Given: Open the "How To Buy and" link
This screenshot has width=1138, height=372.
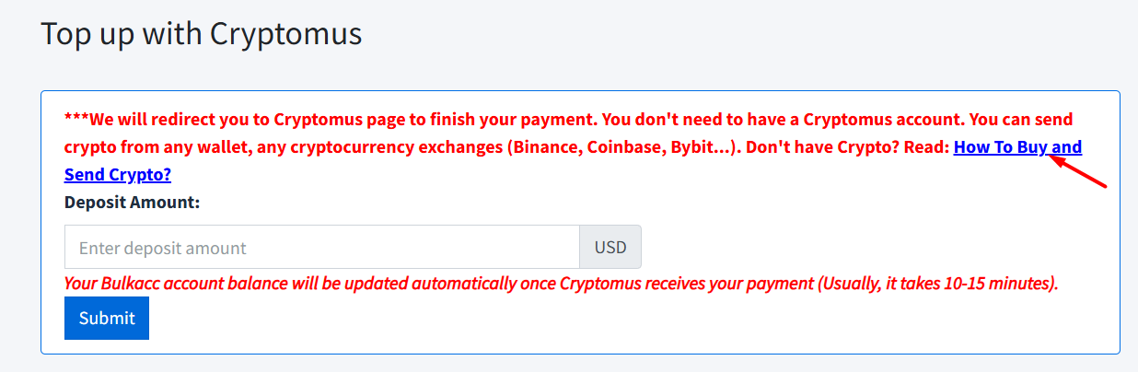Looking at the screenshot, I should coord(1017,147).
